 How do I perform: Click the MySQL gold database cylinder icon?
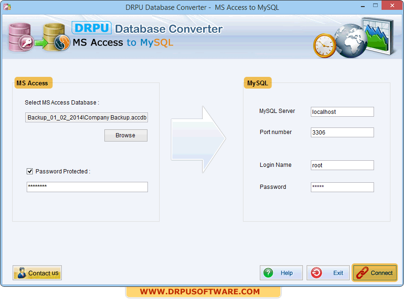(57, 37)
